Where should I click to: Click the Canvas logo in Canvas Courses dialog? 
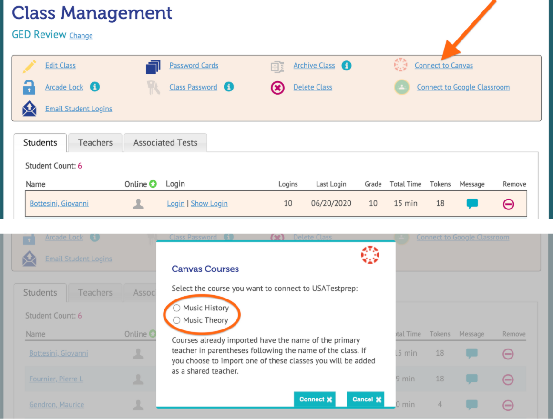(x=370, y=255)
